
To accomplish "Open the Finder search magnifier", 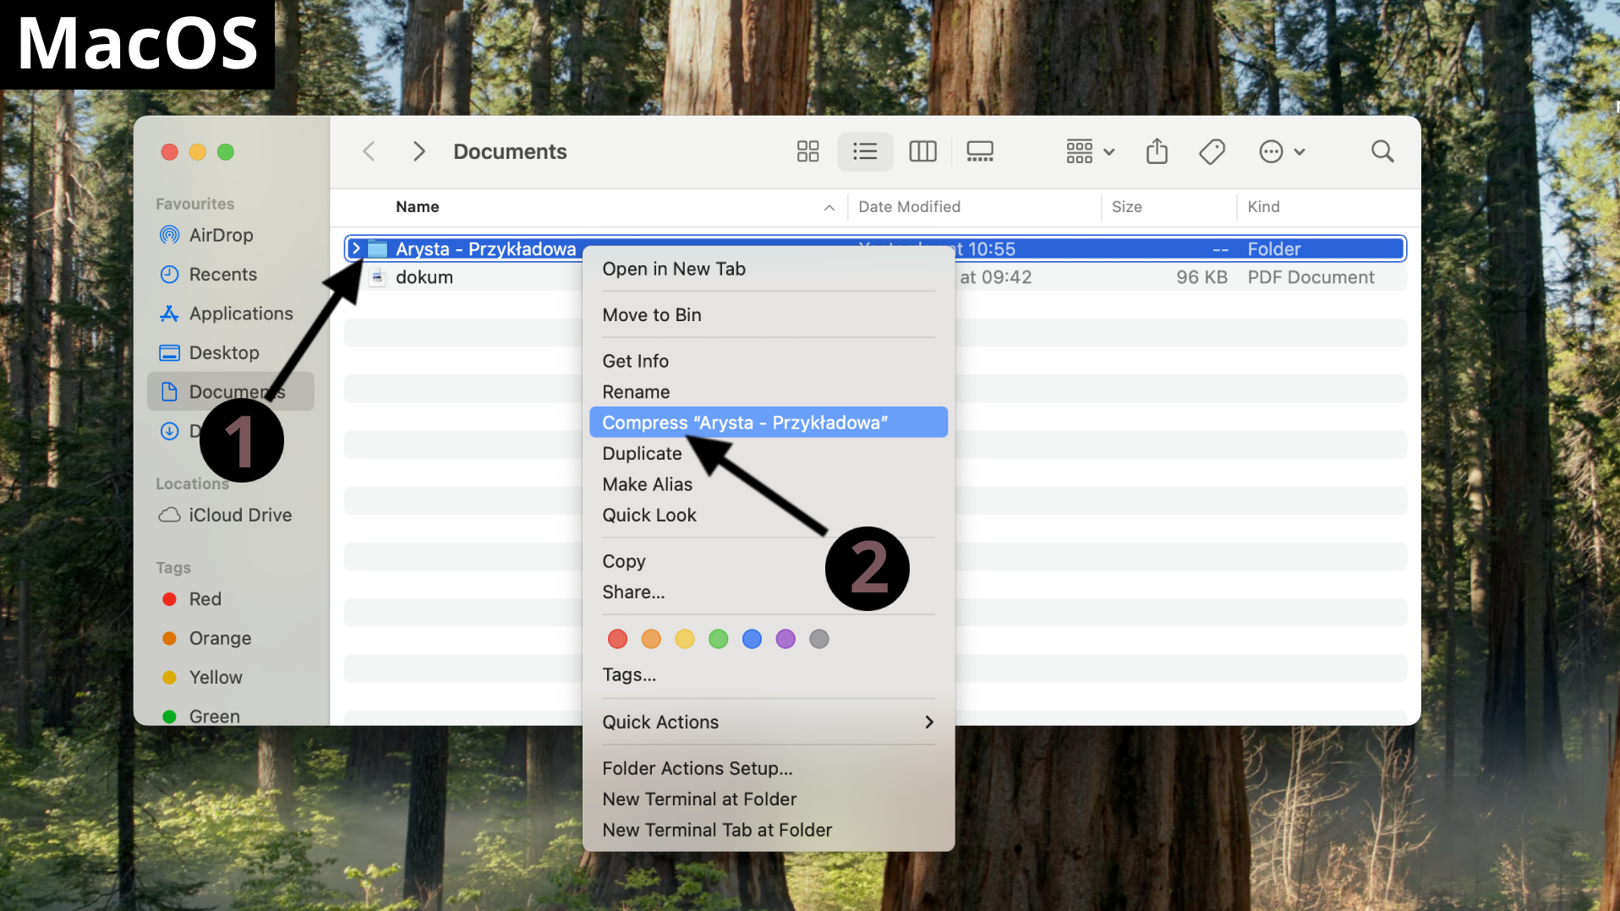I will coord(1382,151).
